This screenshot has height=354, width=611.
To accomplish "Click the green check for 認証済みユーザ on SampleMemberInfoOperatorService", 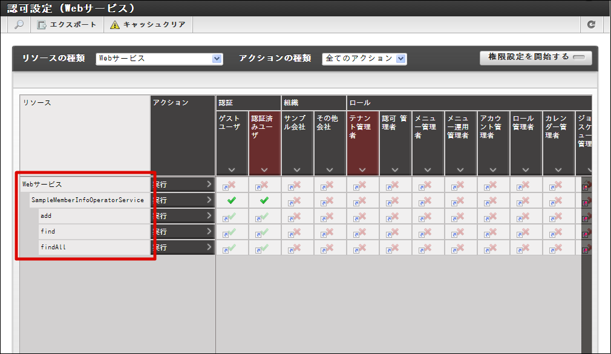I will 264,200.
